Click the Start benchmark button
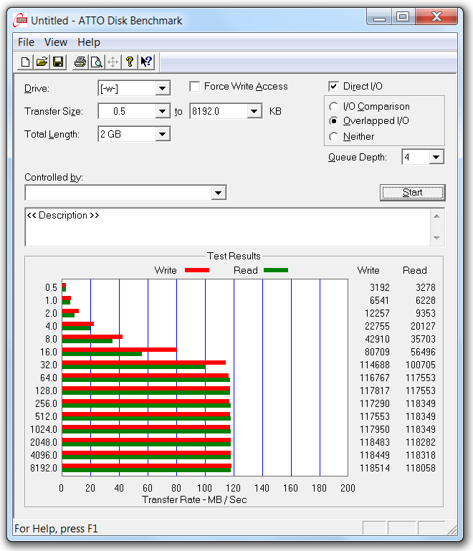This screenshot has height=551, width=473. [413, 193]
